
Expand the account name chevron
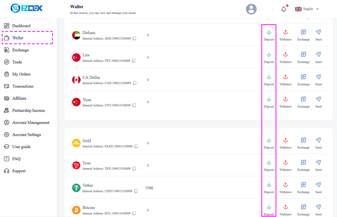pyautogui.click(x=273, y=9)
